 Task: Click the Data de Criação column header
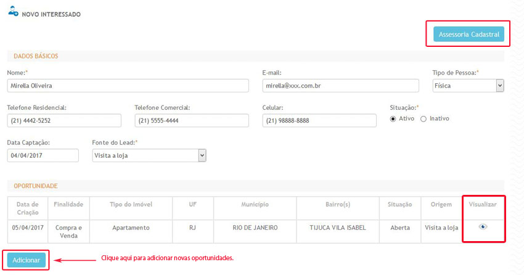(27, 208)
